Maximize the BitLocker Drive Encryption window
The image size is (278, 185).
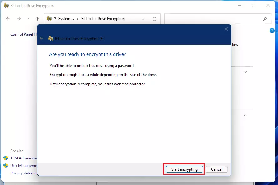pos(254,6)
